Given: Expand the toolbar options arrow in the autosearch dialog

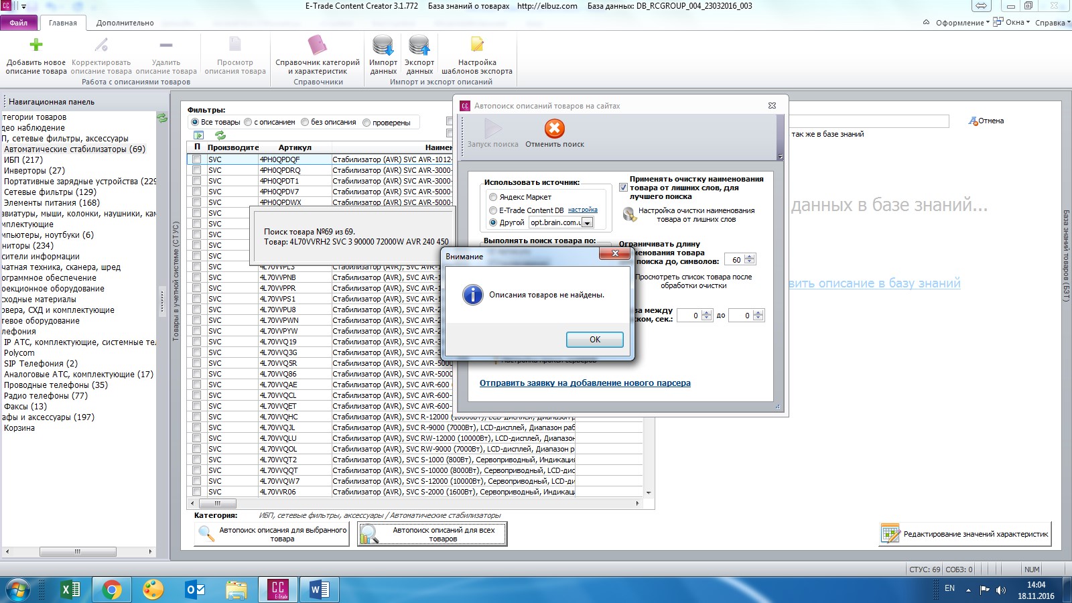Looking at the screenshot, I should tap(780, 157).
